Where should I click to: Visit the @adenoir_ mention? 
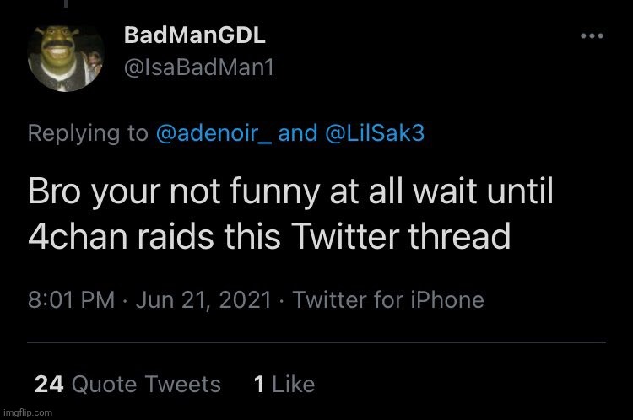click(214, 133)
